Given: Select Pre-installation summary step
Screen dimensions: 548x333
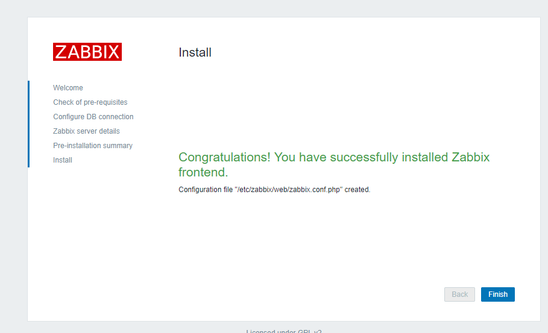Looking at the screenshot, I should click(93, 146).
